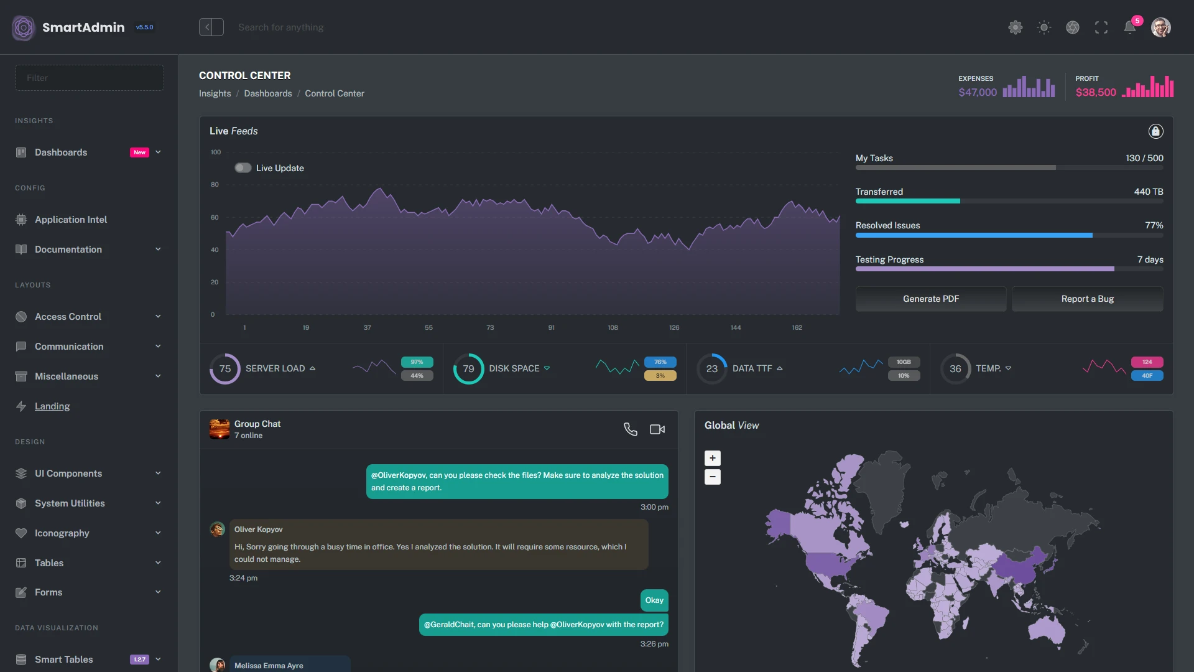The width and height of the screenshot is (1194, 672).
Task: Expand the Access Control chevron
Action: 158,317
